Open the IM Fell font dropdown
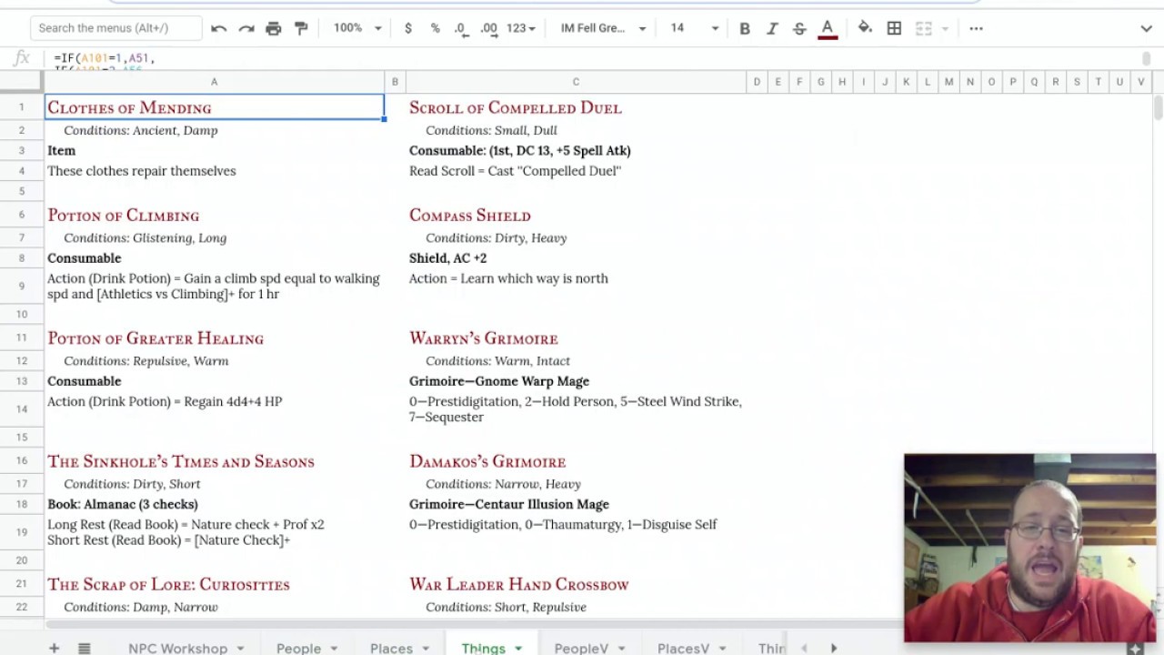This screenshot has height=655, width=1164. pos(603,28)
